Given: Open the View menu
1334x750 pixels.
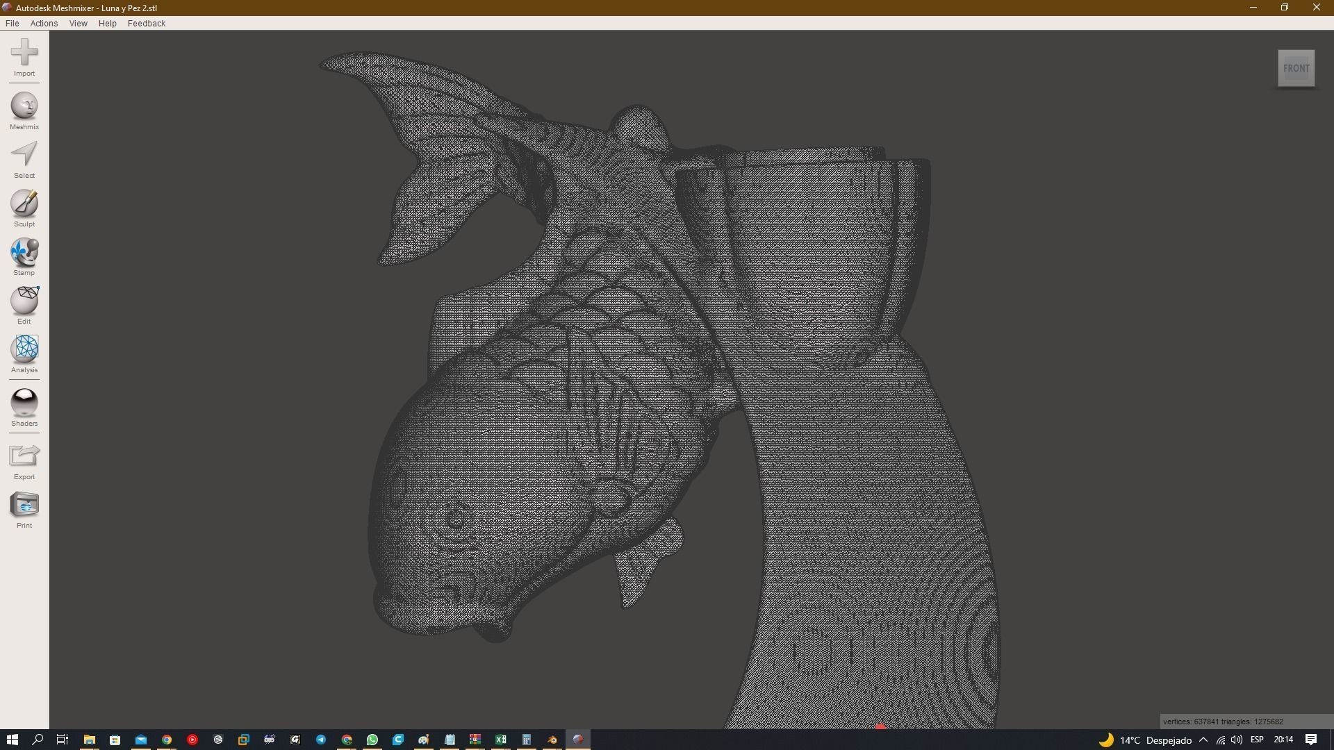Looking at the screenshot, I should tap(78, 23).
